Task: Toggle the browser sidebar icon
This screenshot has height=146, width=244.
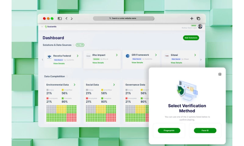Action: click(60, 19)
